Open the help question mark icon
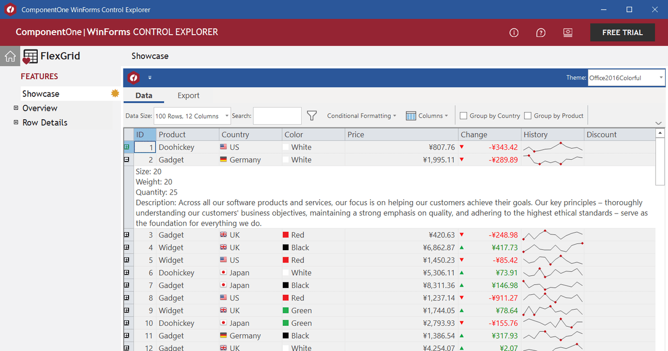Image resolution: width=668 pixels, height=351 pixels. coord(541,33)
